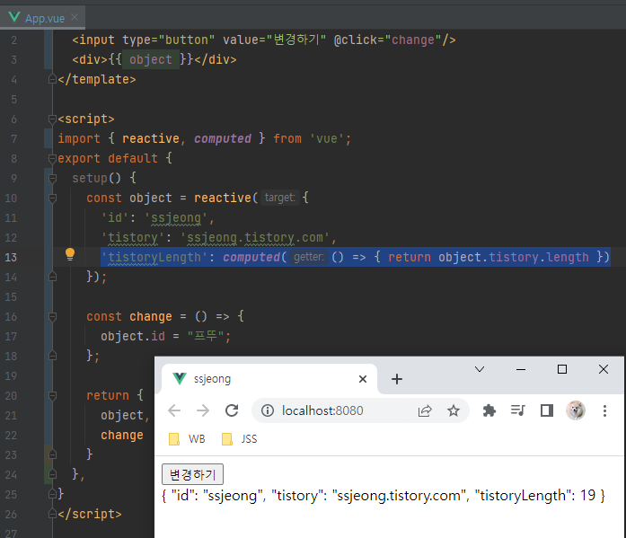The image size is (626, 538).
Task: Open media controls icon
Action: coord(518,410)
